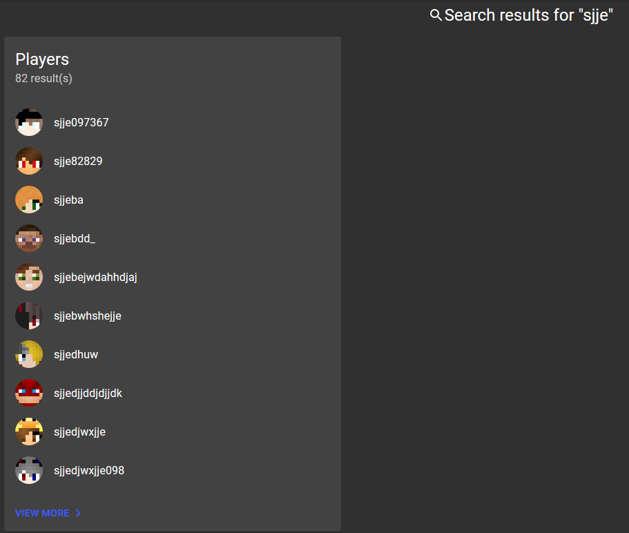Open the sjjedjwxjje098 player name
Screen dimensions: 629x533
89,470
